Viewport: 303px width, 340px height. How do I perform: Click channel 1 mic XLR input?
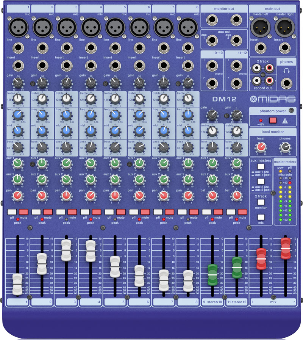19,28
